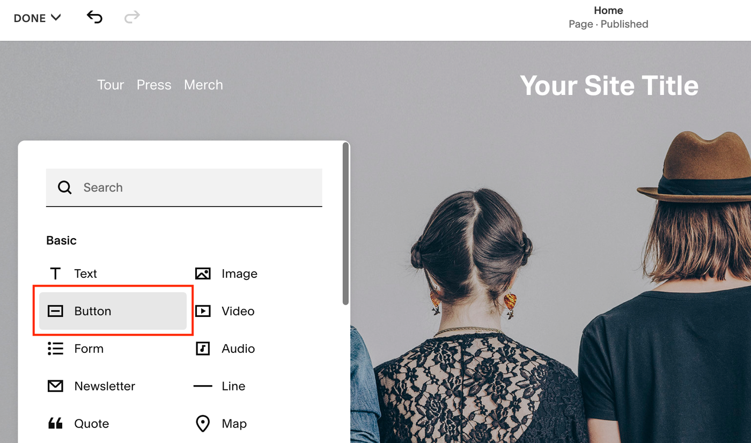Add a Button block via label
751x443 pixels.
[x=93, y=311]
